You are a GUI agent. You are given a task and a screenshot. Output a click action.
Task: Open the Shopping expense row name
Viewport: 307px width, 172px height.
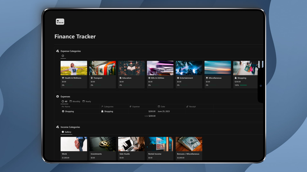click(69, 111)
